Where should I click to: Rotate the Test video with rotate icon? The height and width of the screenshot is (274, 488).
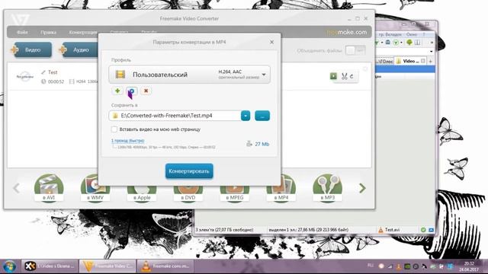(x=352, y=76)
